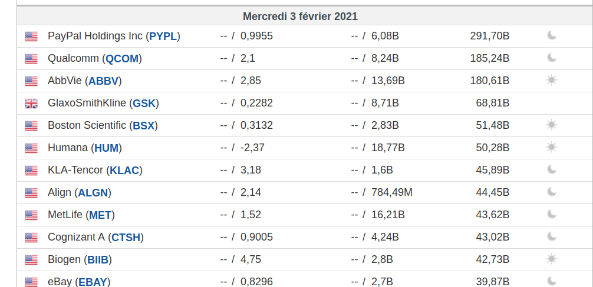Open the Align (ALGN) stock link
The image size is (593, 287).
(x=79, y=193)
